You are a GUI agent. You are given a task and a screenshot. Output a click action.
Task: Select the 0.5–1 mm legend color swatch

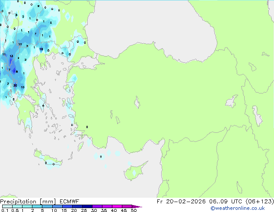click(x=17, y=206)
